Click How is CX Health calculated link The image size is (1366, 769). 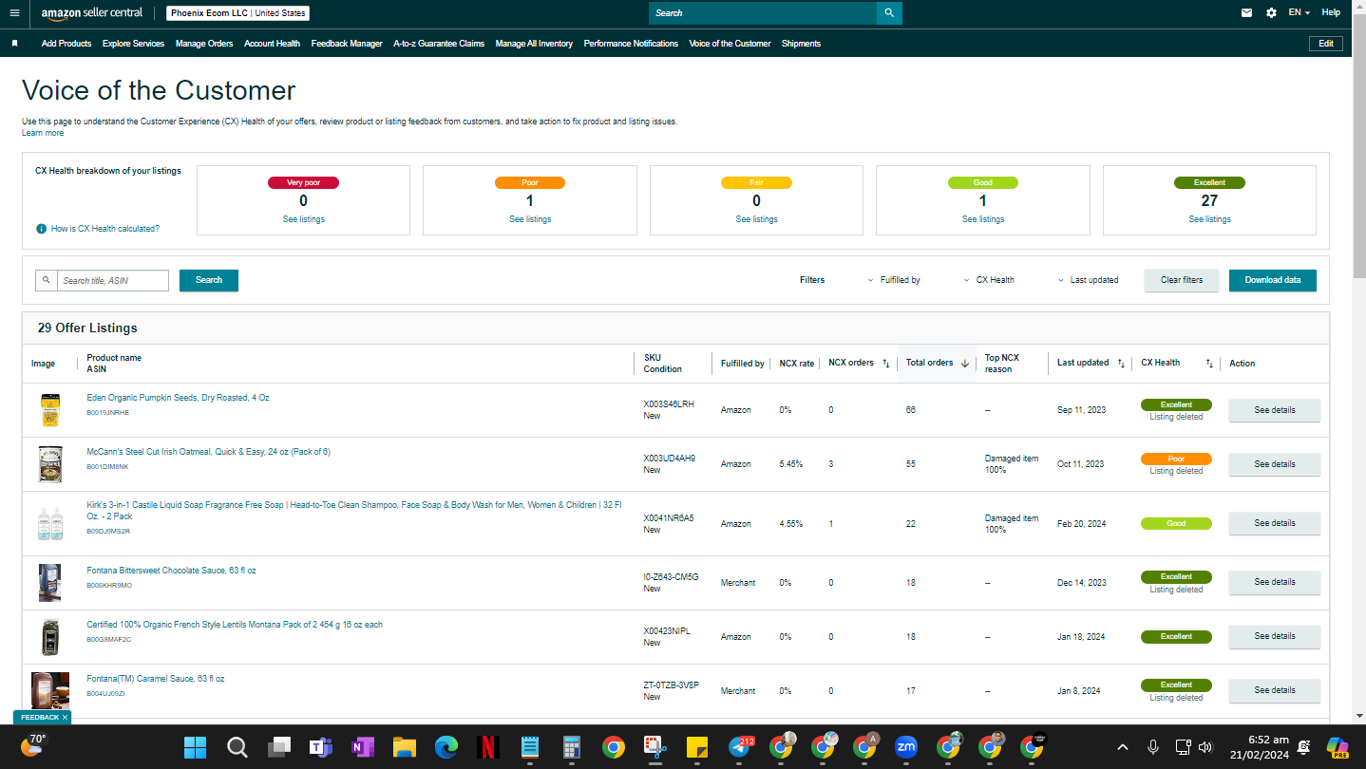click(105, 229)
